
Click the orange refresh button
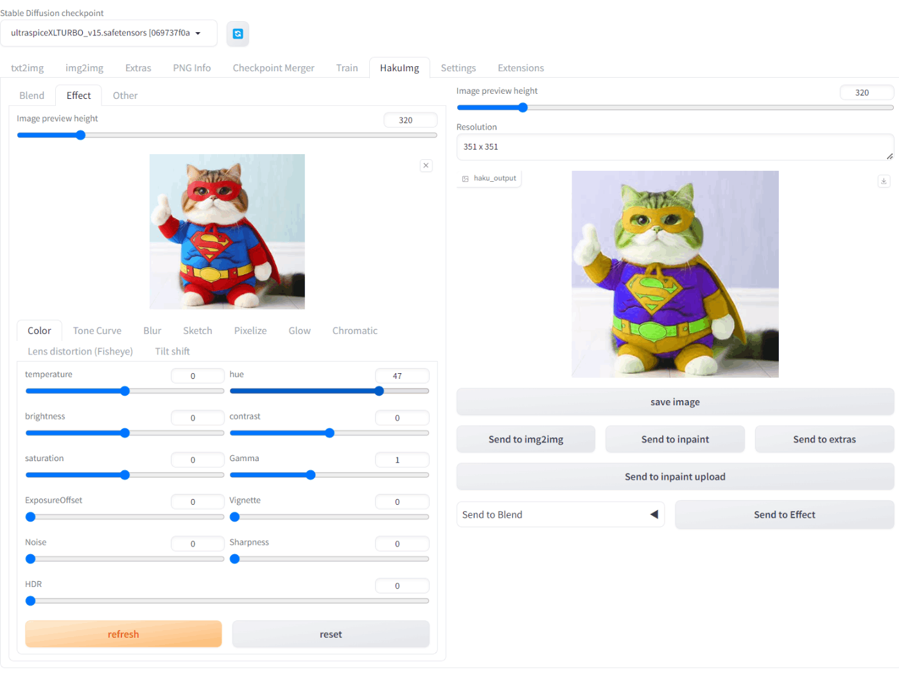point(123,634)
